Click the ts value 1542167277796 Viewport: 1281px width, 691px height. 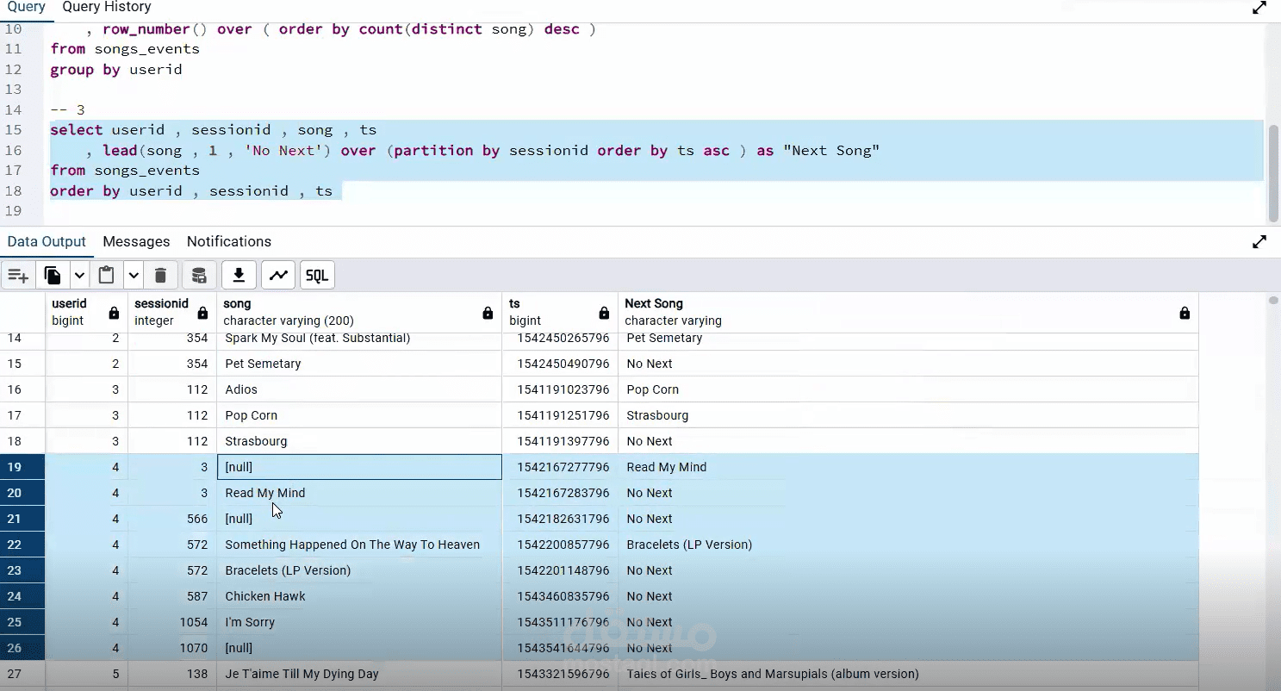pos(560,467)
